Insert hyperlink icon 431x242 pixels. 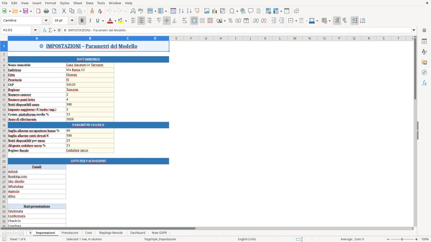click(243, 11)
